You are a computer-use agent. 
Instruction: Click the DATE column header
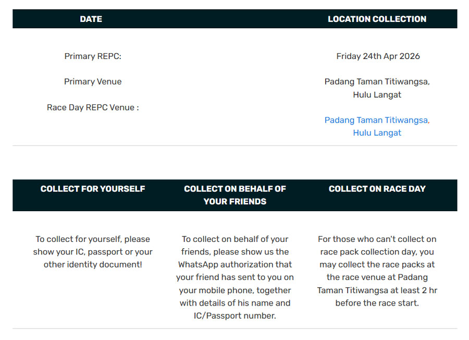tap(91, 19)
